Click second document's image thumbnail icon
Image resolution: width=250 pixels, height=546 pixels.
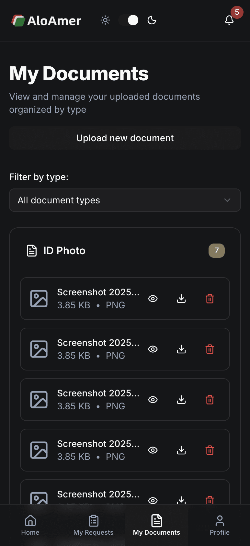click(x=39, y=349)
